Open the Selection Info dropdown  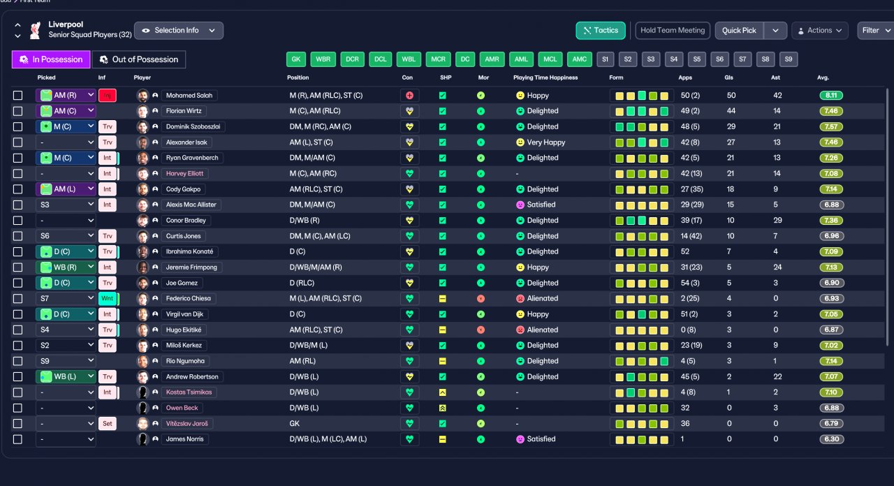coord(179,31)
